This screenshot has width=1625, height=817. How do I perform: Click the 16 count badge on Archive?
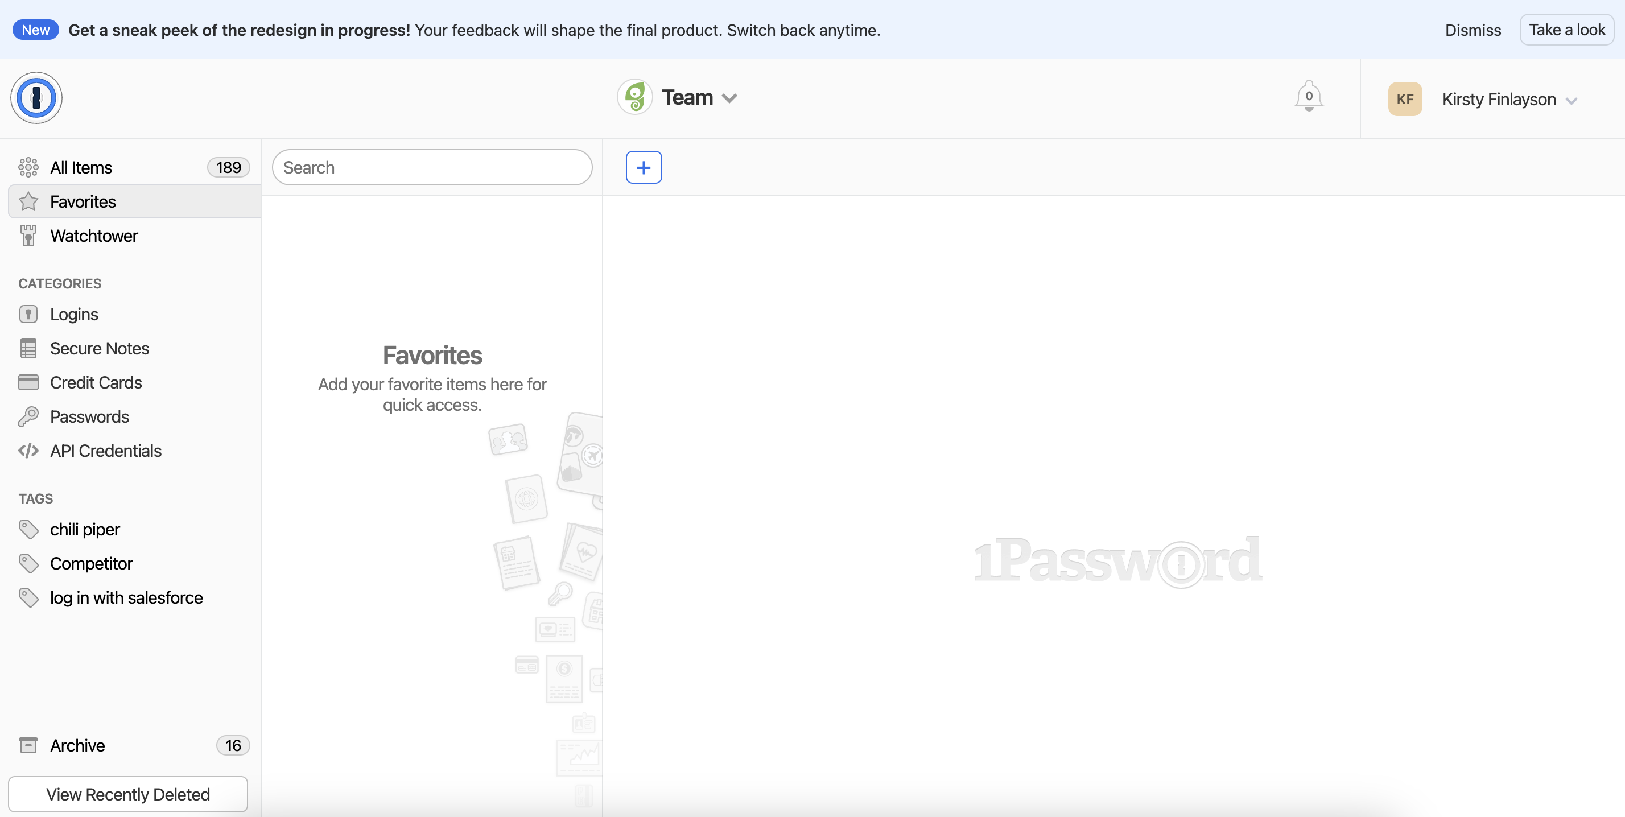tap(233, 745)
